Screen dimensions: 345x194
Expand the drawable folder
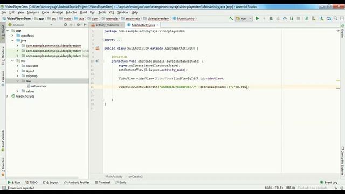point(17,66)
